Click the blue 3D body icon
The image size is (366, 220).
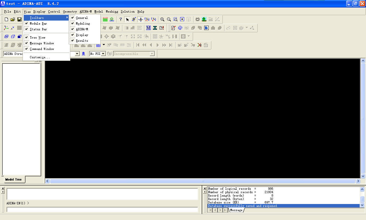180,28
